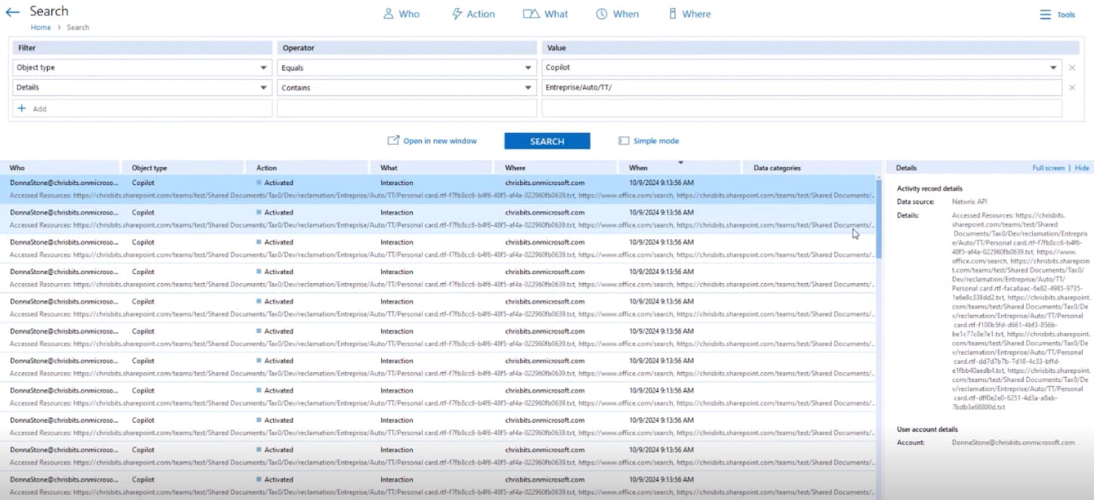Open the Tools hamburger menu

1046,15
